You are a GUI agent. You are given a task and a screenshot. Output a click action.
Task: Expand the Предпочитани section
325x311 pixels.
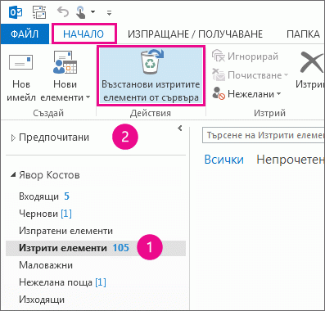13,138
